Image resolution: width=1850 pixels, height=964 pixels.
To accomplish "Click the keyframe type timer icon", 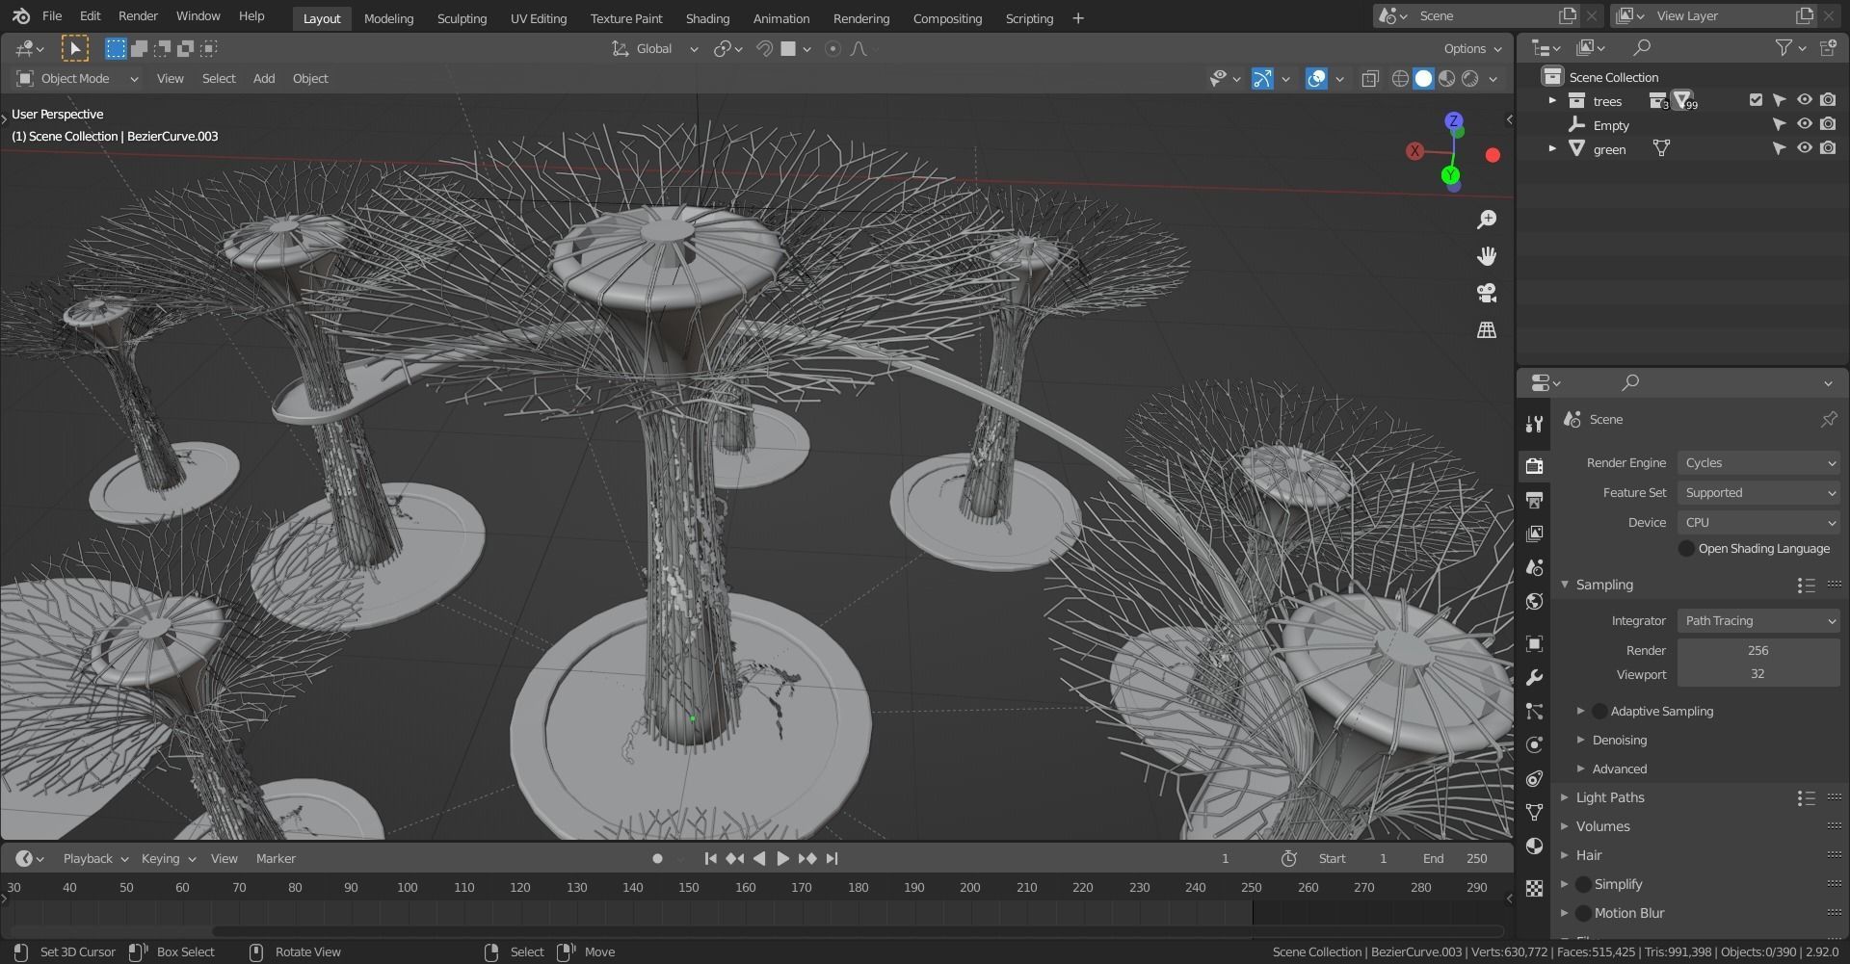I will [1288, 858].
